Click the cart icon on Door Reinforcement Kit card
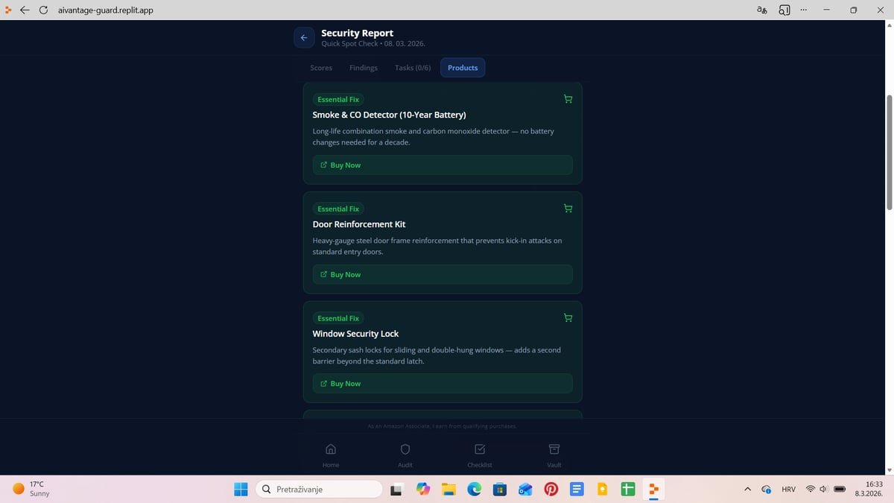This screenshot has height=503, width=894. point(567,208)
